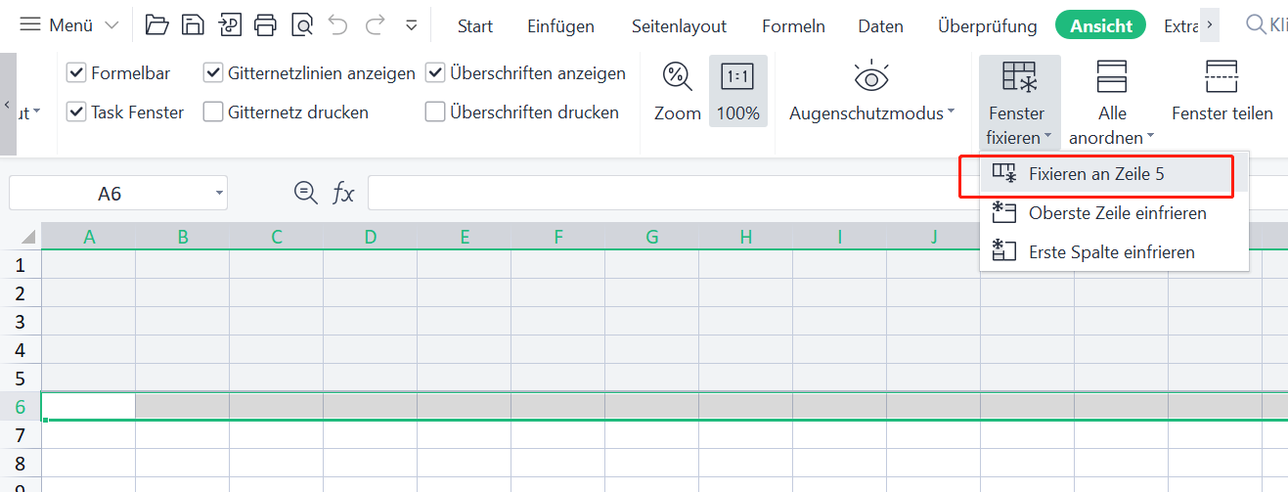This screenshot has width=1288, height=492.
Task: Select Fixieren an Zeile 5
Action: pyautogui.click(x=1095, y=174)
